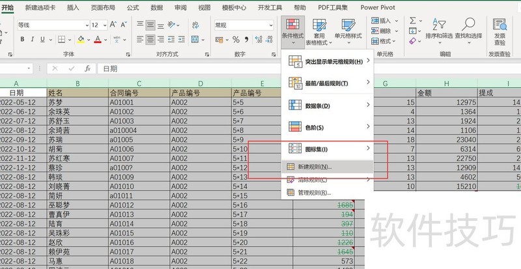
Task: Click the AutoSum sigma icon
Action: tap(413, 20)
